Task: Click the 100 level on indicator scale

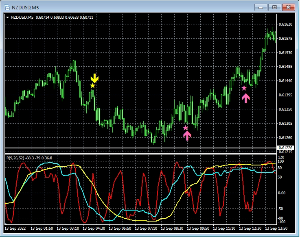Action: click(x=281, y=161)
